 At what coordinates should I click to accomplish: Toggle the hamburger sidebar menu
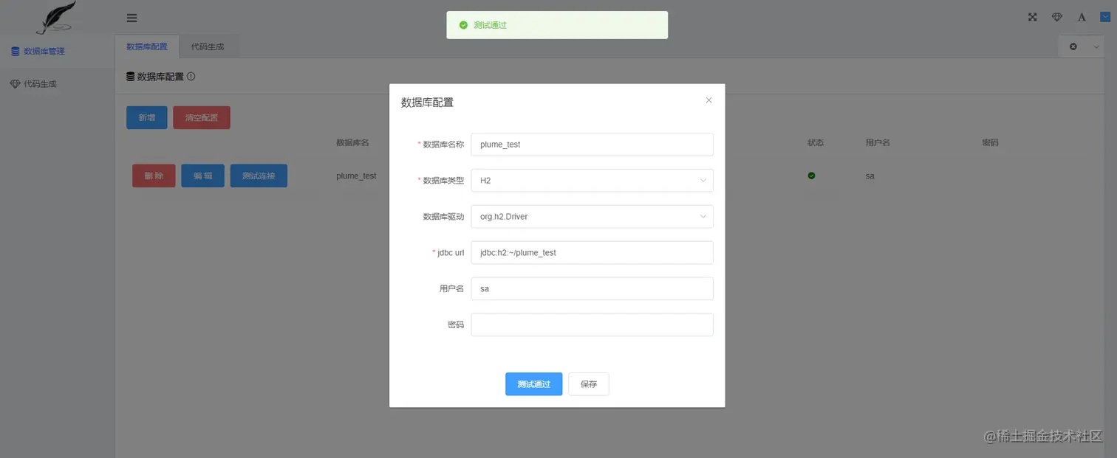[131, 18]
